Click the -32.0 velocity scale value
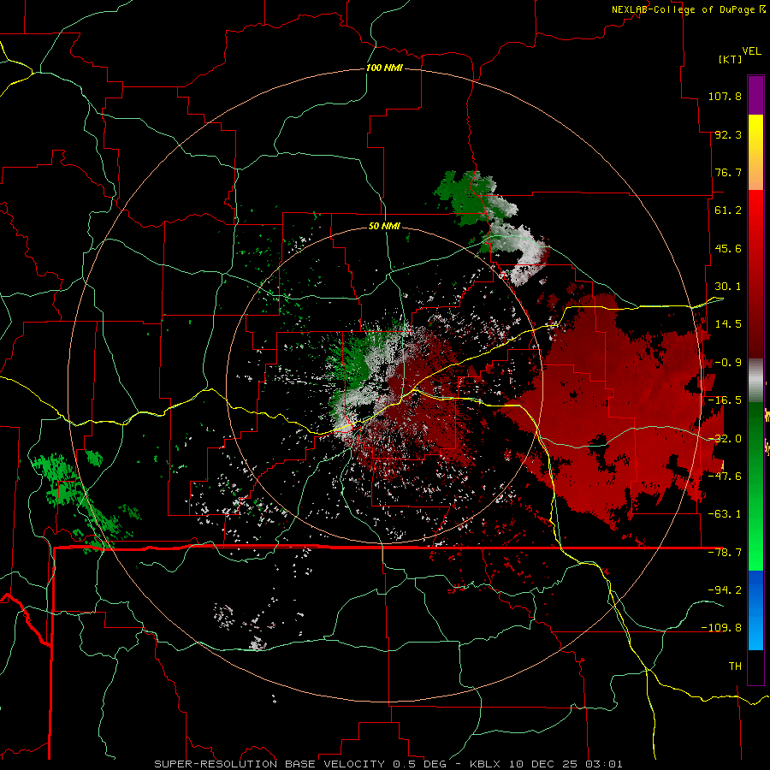The image size is (770, 770). pos(725,439)
